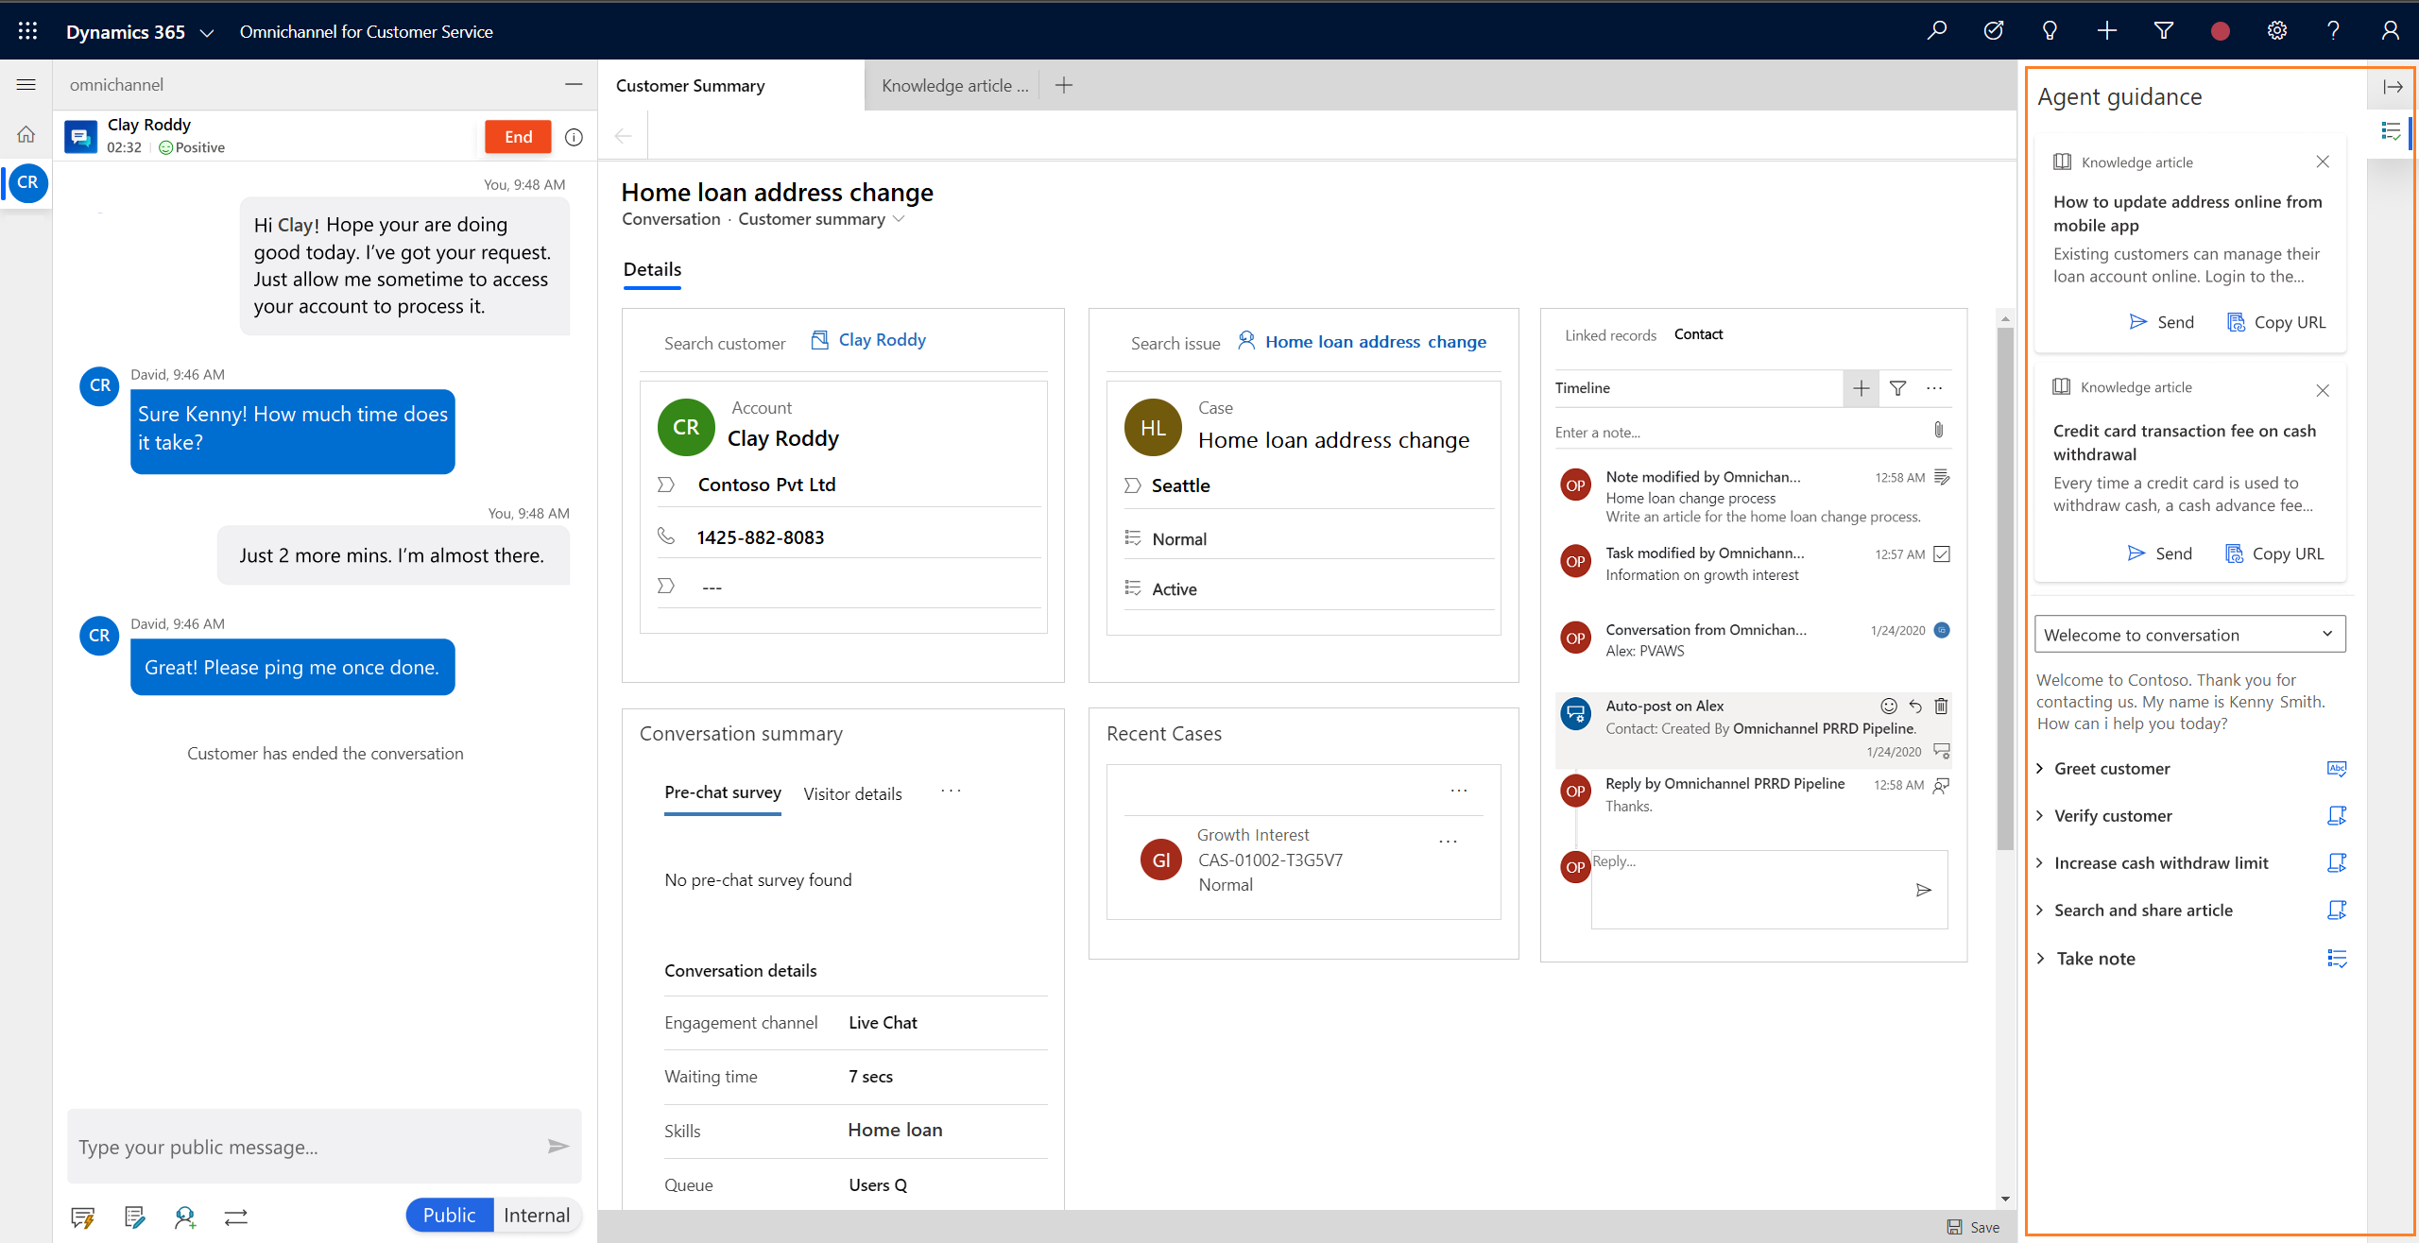
Task: Switch to the Visitor details tab
Action: 853,792
